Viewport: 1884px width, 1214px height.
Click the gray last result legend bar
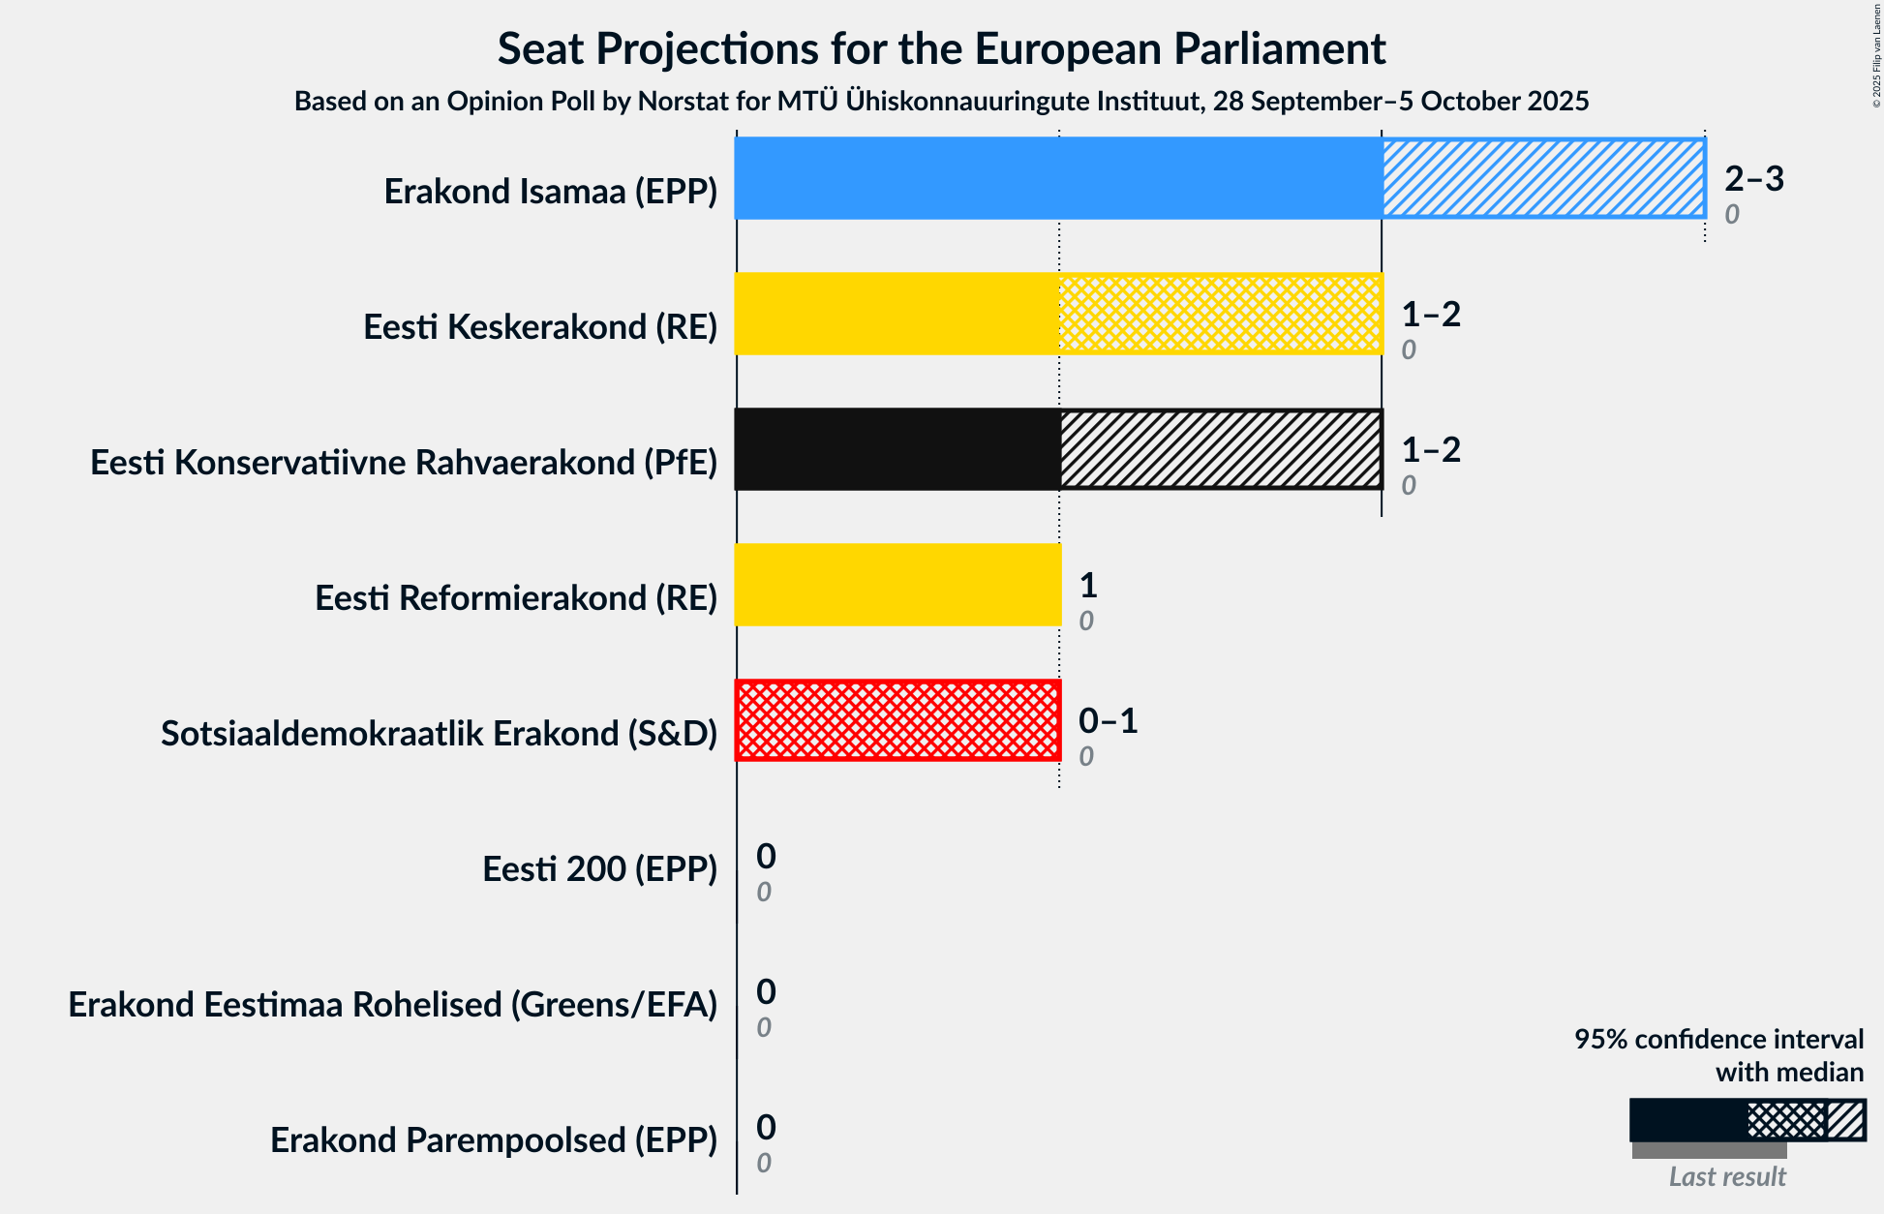point(1709,1151)
